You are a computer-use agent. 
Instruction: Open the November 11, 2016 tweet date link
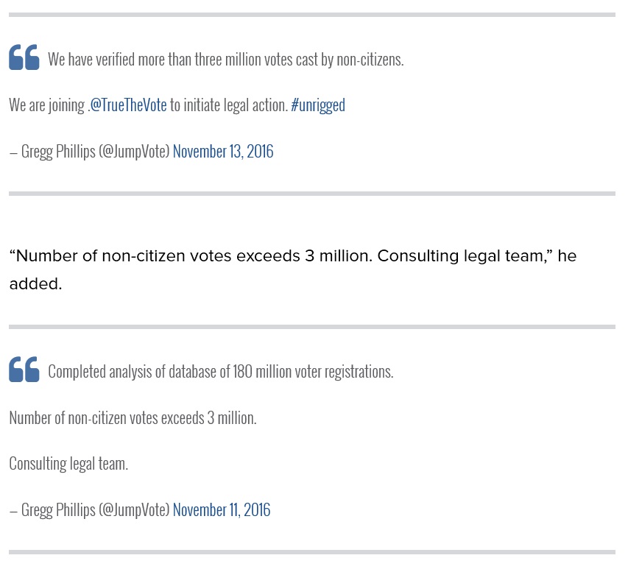[x=222, y=510]
